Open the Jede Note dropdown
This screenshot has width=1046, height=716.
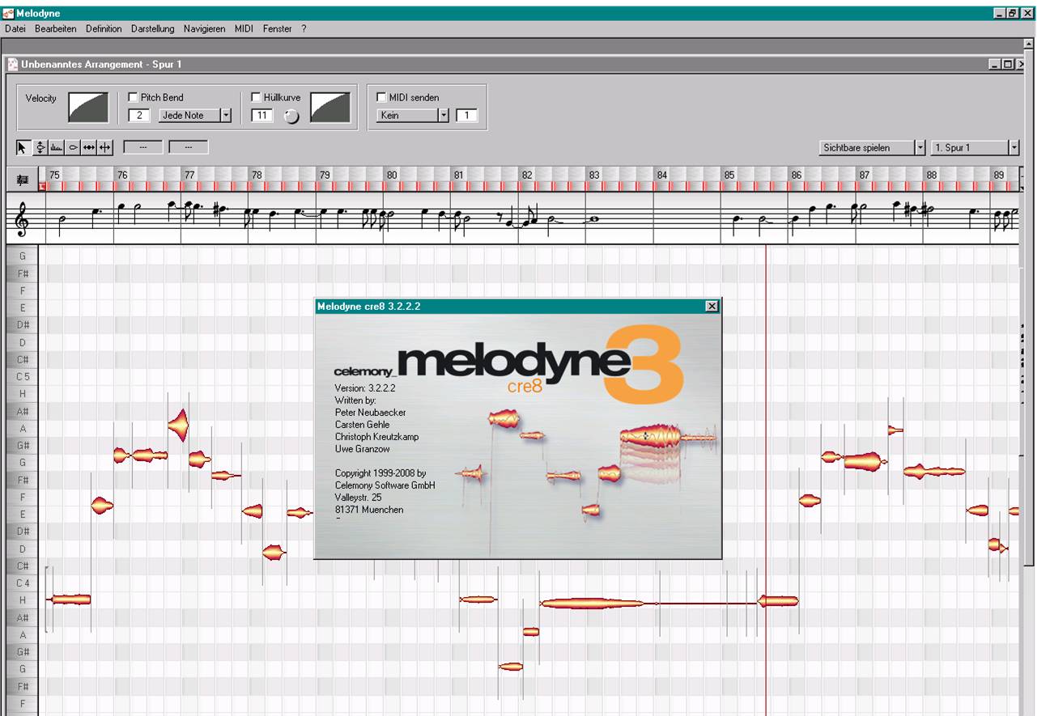tap(195, 116)
